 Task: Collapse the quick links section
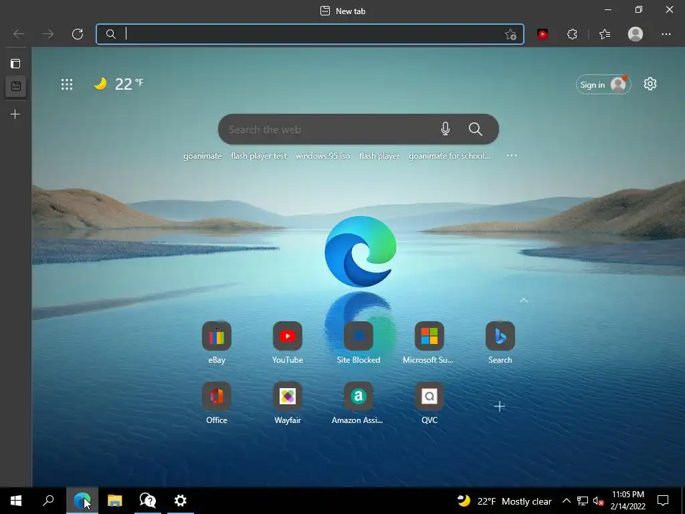click(523, 301)
